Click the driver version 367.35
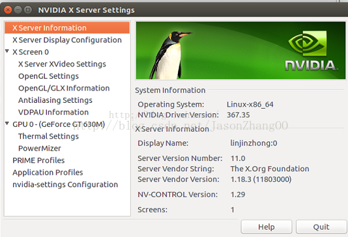 tap(238, 115)
